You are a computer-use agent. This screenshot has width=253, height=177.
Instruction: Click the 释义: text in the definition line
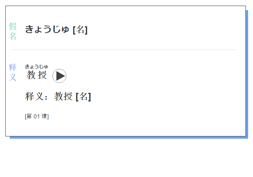coord(36,96)
